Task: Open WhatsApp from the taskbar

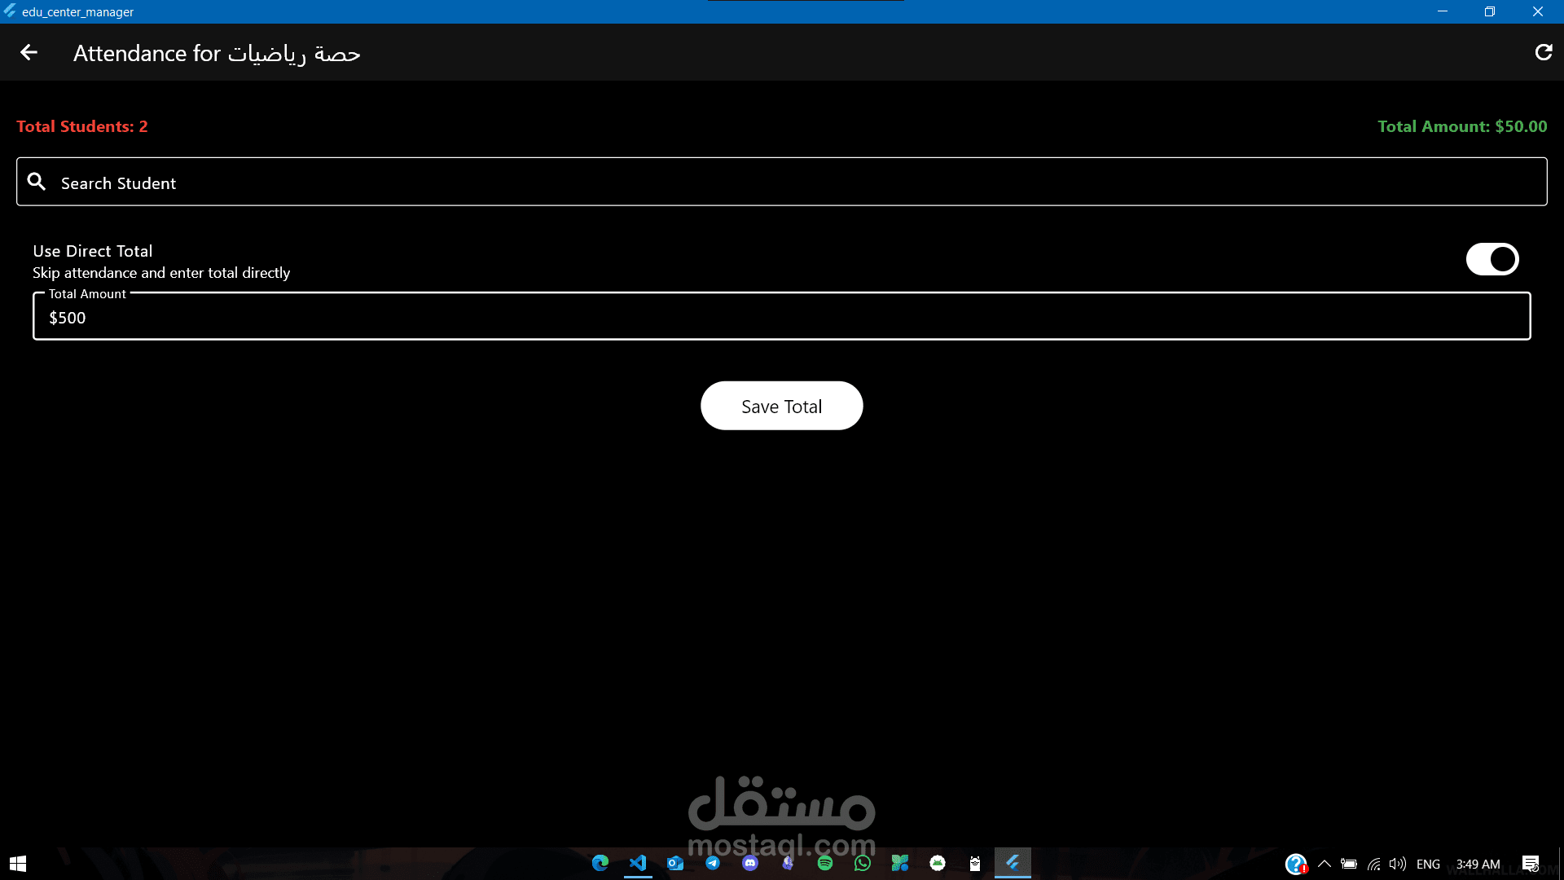Action: [x=863, y=863]
